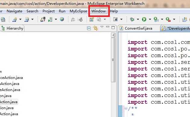Expand the Run dropdown arrow
This screenshot has width=190, height=117.
[150, 19]
